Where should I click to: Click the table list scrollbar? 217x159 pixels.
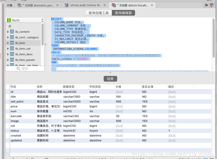click(43, 34)
